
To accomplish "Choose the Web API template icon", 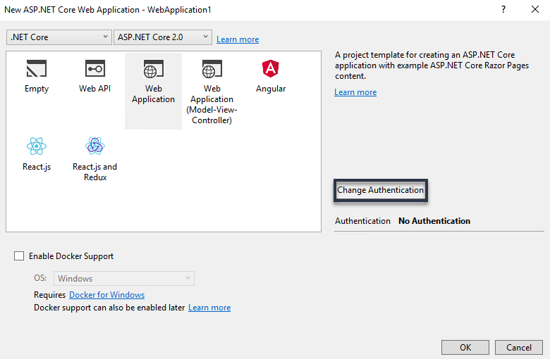I will (94, 69).
